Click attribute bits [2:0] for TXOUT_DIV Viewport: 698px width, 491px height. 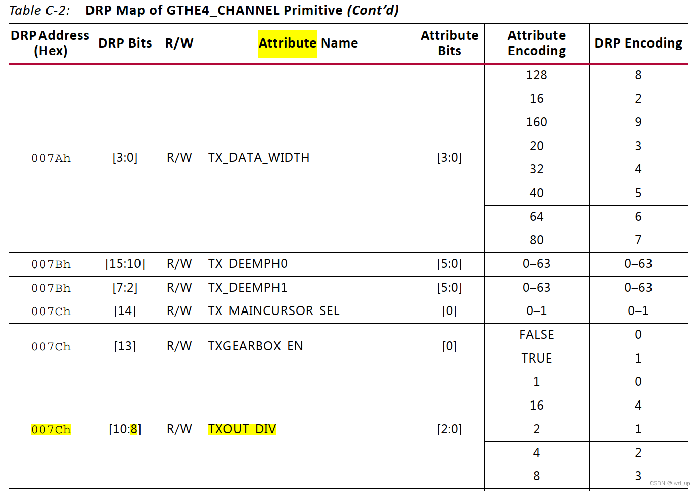(449, 429)
